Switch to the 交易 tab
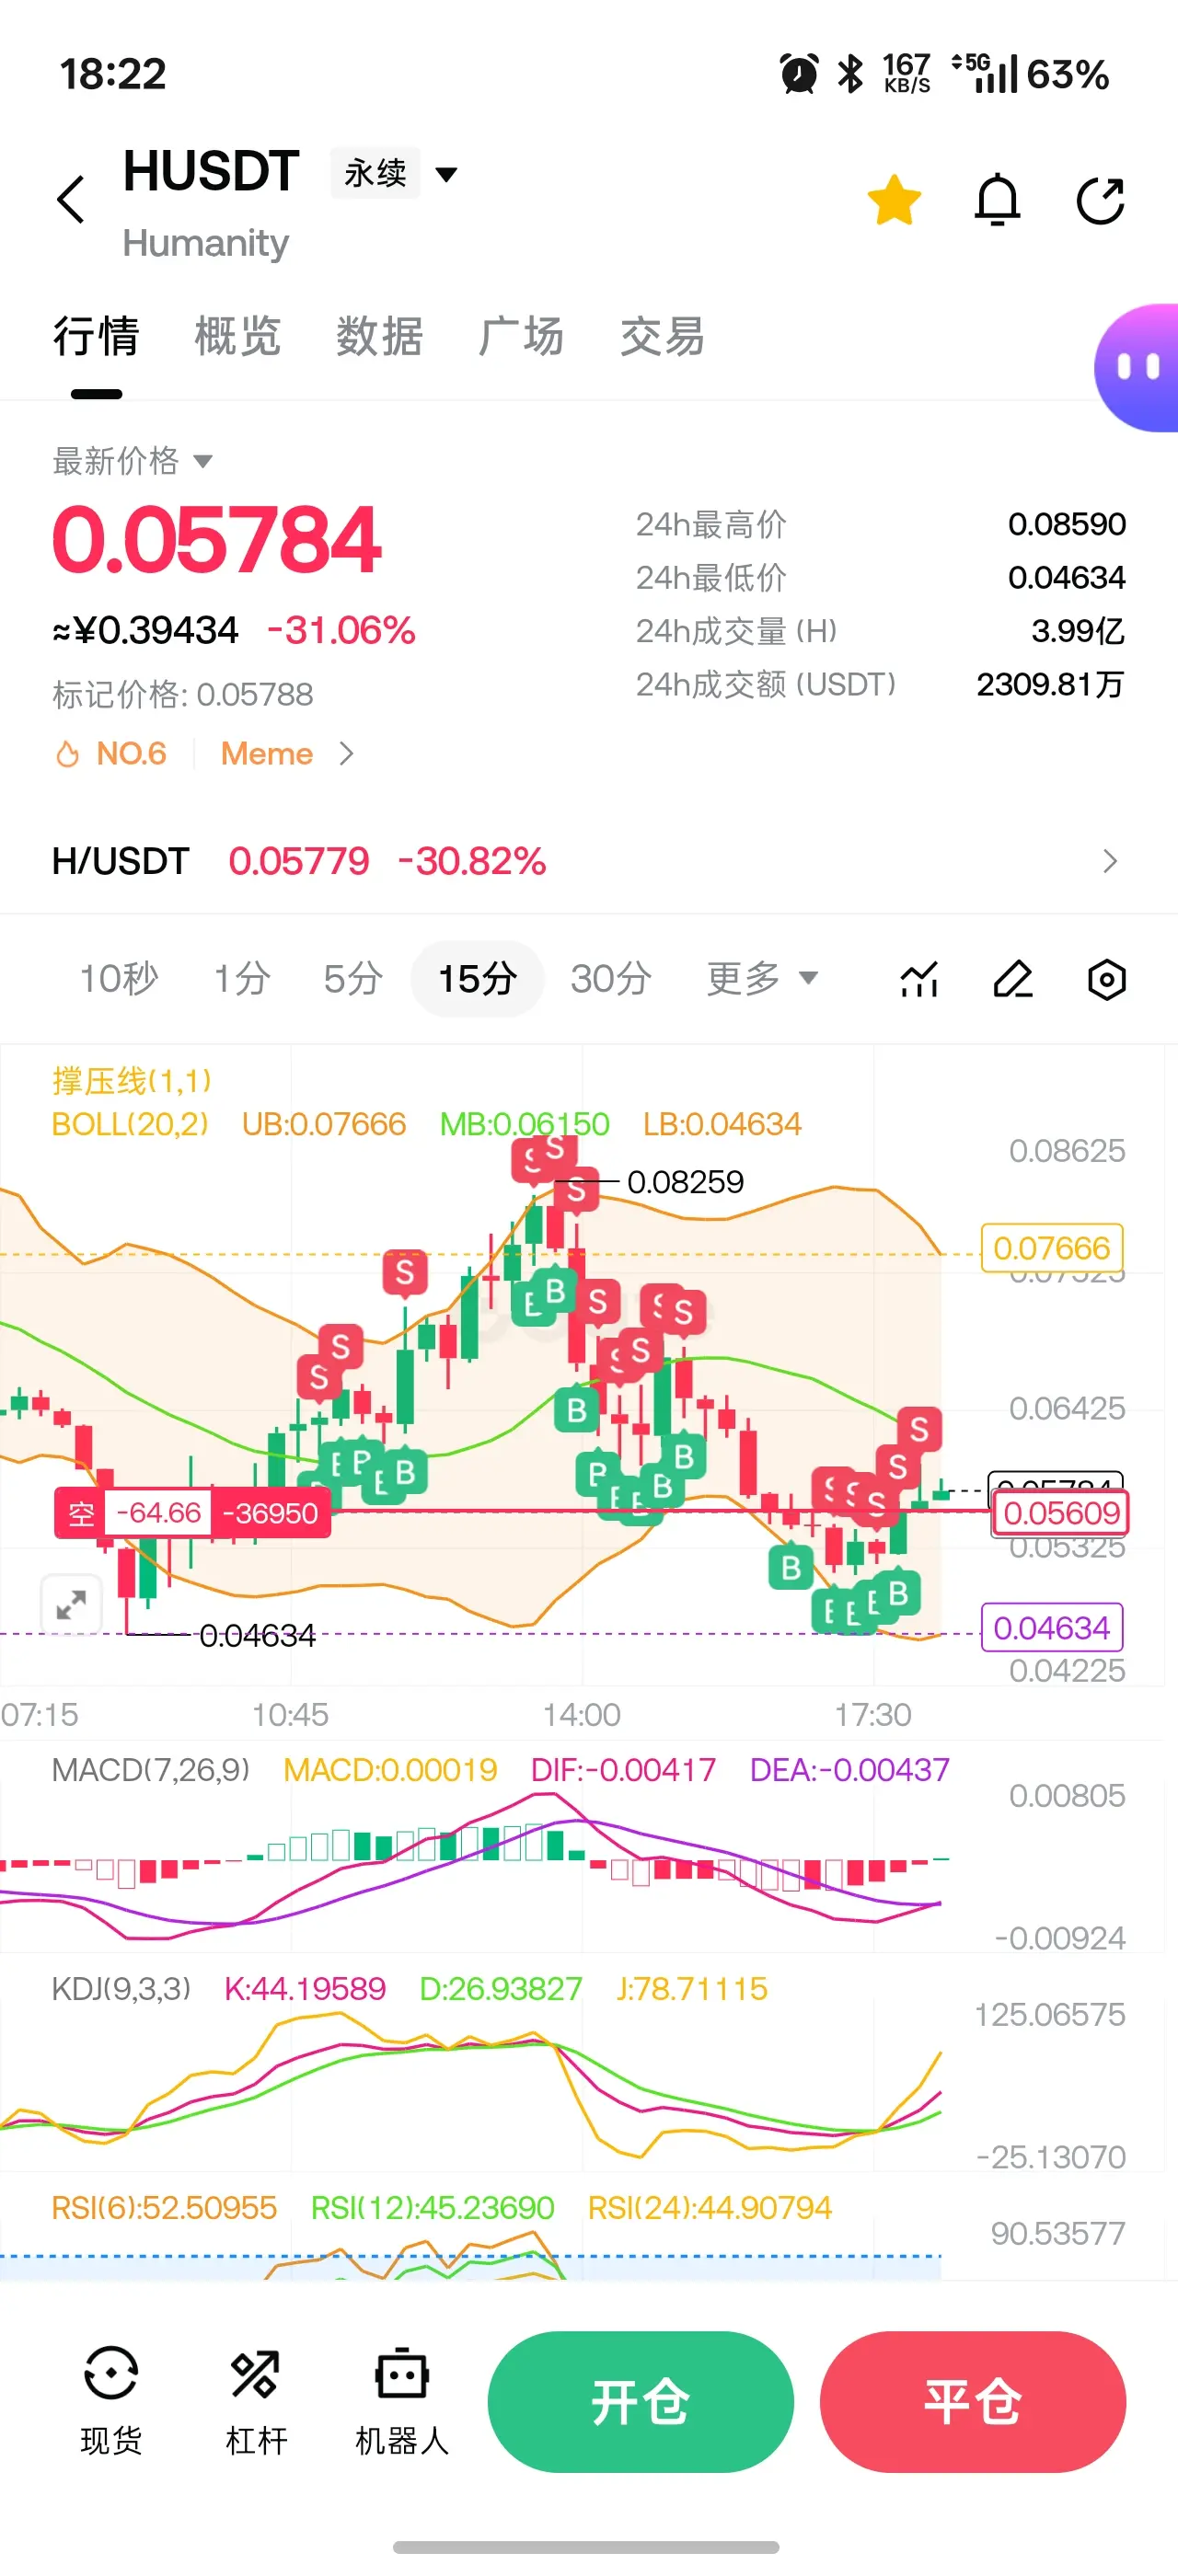Screen dimensions: 1178x2576 pos(662,336)
